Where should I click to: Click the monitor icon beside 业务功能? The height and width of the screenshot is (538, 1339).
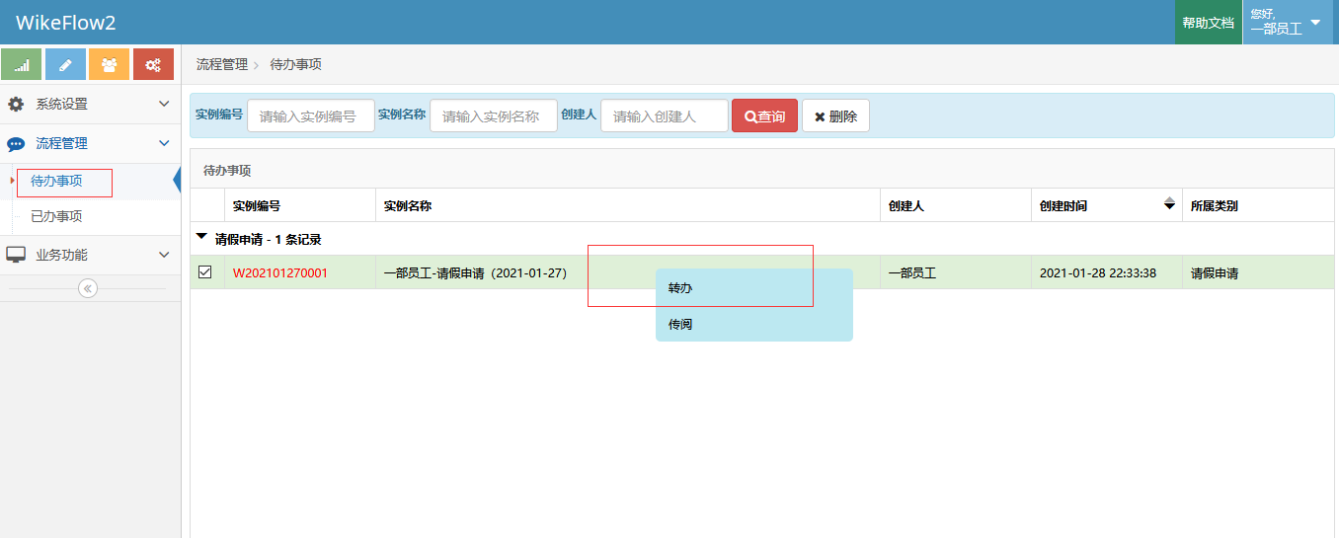(x=16, y=255)
